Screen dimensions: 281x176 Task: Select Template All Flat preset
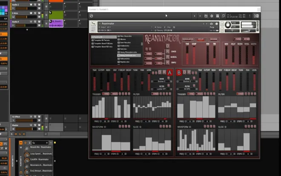coord(102,40)
